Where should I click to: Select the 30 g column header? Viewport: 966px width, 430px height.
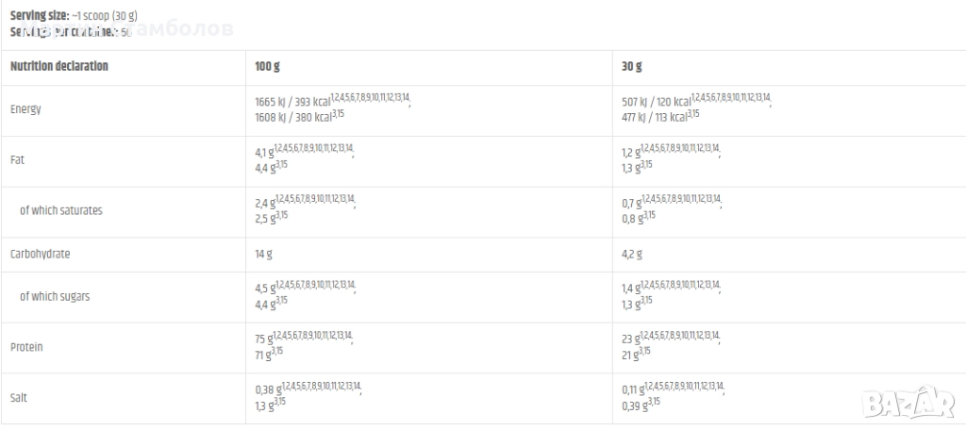[631, 67]
